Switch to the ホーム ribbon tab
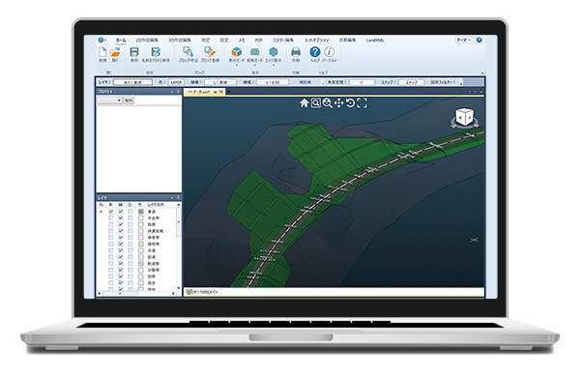580x373 pixels. (121, 40)
